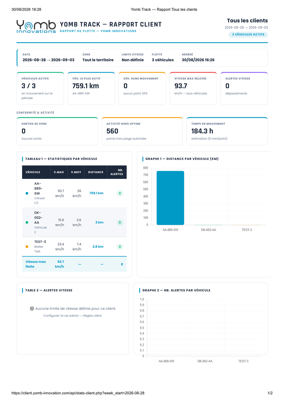
Task: Click the 'TABLE 2 — ALERTES VITESSE' heading
Action: click(x=49, y=290)
